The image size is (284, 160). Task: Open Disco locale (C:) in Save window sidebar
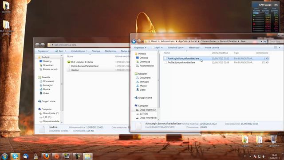(147, 110)
